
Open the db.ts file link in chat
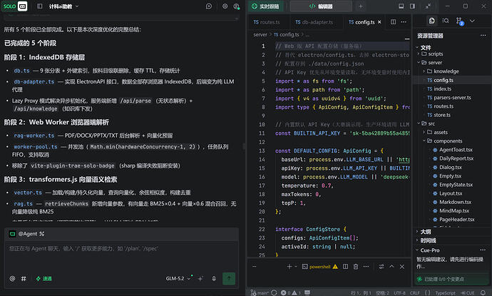[x=21, y=71]
